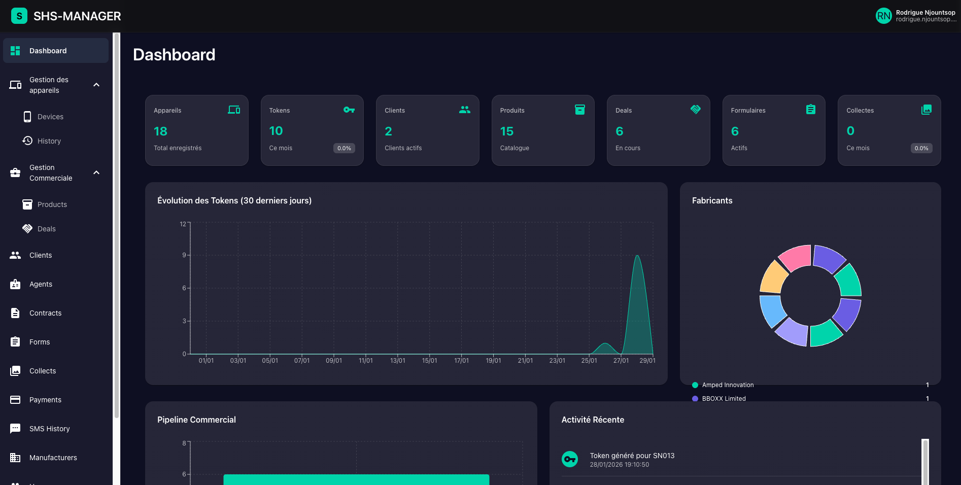Click the BBOXX Limited legend entry
This screenshot has height=485, width=961.
click(724, 398)
